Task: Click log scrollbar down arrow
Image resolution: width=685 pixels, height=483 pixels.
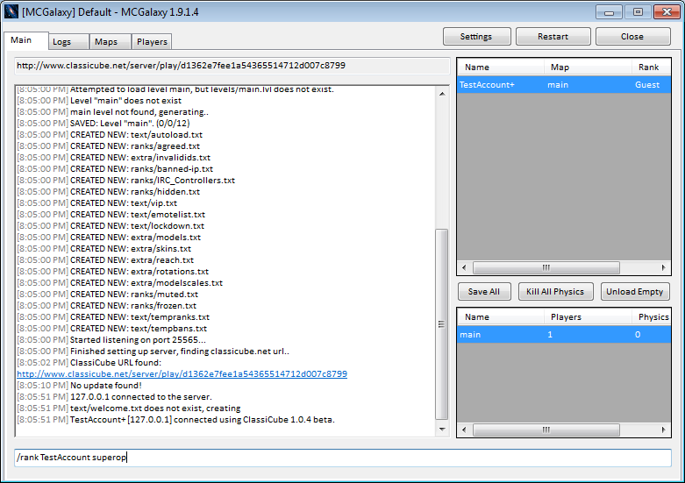Action: pos(442,430)
